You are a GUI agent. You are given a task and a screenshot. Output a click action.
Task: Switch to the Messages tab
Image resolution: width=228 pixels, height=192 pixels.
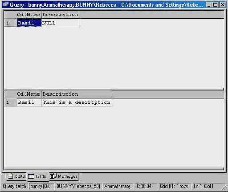click(x=64, y=176)
